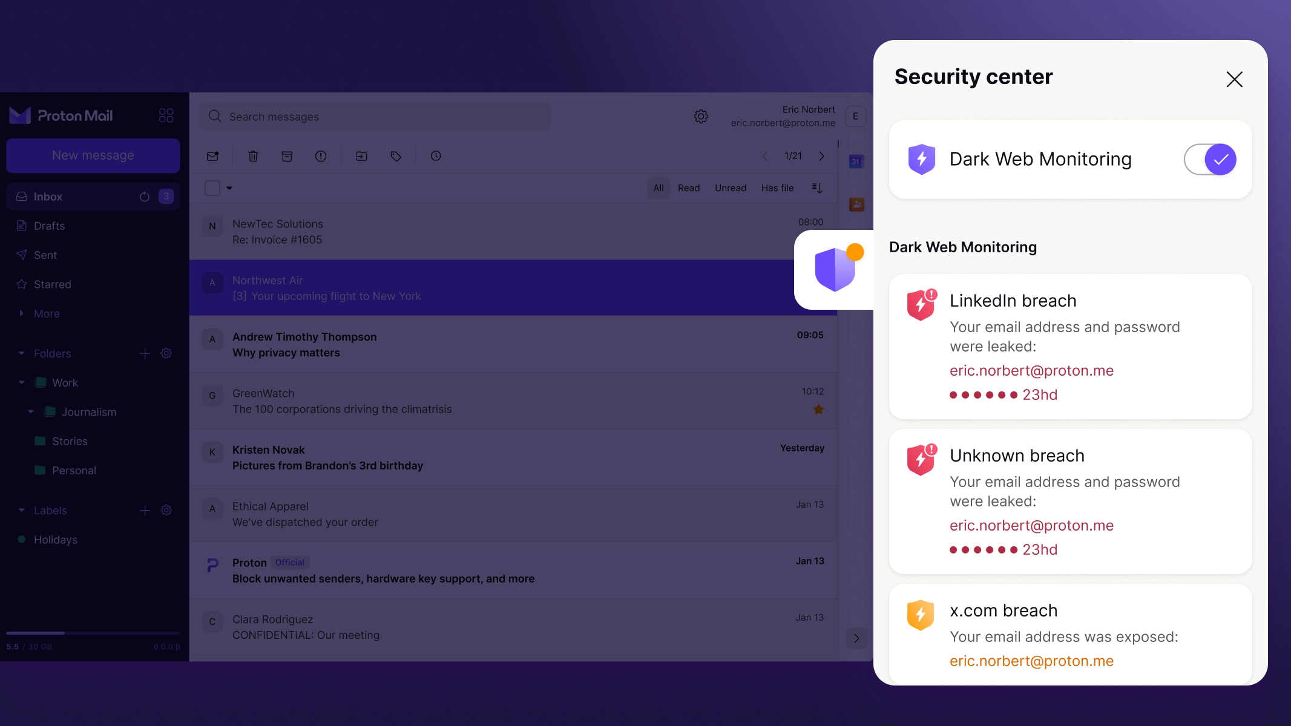Image resolution: width=1291 pixels, height=726 pixels.
Task: Add a new folder with plus icon
Action: pyautogui.click(x=145, y=353)
